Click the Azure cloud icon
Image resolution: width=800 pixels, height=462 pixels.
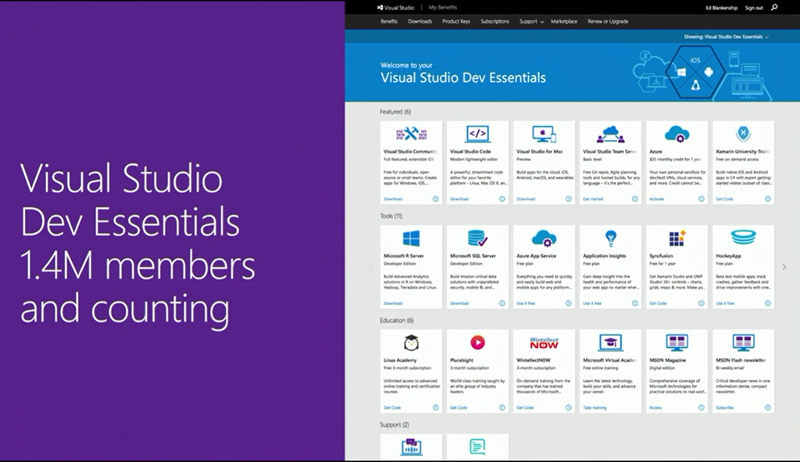[677, 134]
